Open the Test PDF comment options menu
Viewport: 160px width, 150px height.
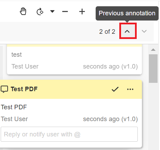pos(130,89)
